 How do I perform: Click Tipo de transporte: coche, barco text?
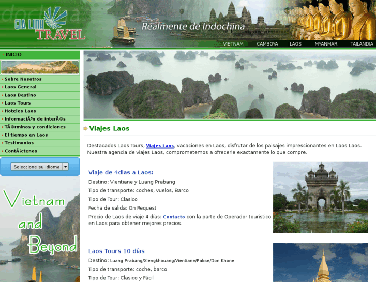(128, 269)
